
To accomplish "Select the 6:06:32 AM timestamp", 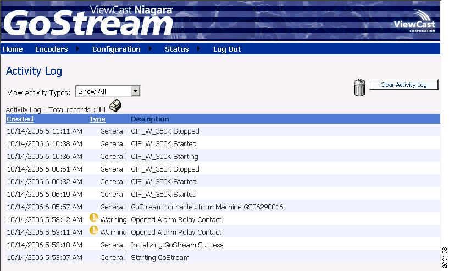I will click(x=45, y=181).
